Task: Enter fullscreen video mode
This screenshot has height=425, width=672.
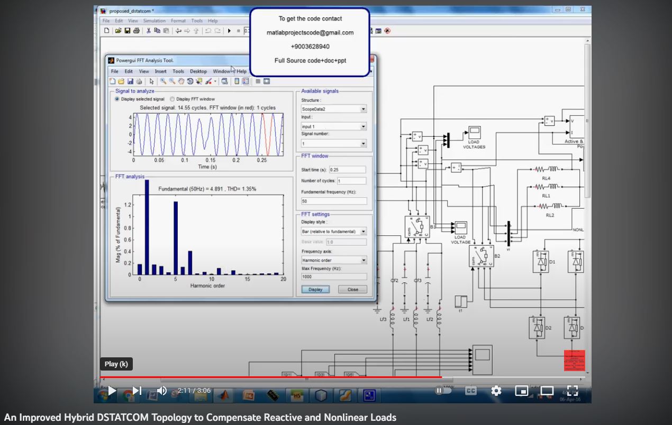Action: tap(572, 391)
